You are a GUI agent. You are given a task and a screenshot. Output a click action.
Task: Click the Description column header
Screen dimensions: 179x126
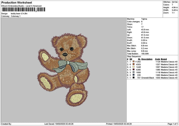click(x=147, y=59)
